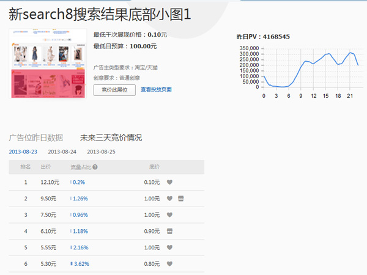
Task: Click the heart icon in rank 2 row
Action: click(170, 199)
